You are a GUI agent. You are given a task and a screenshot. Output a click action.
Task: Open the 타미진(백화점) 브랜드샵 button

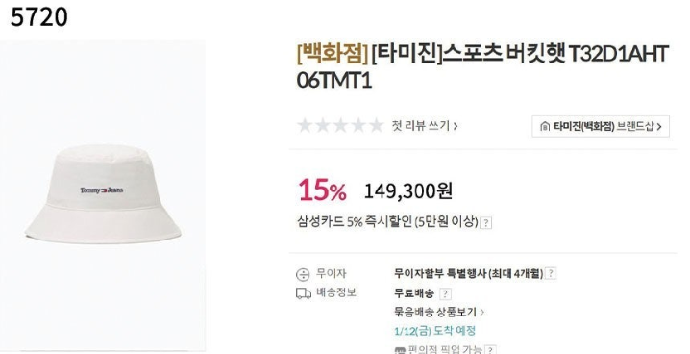601,126
